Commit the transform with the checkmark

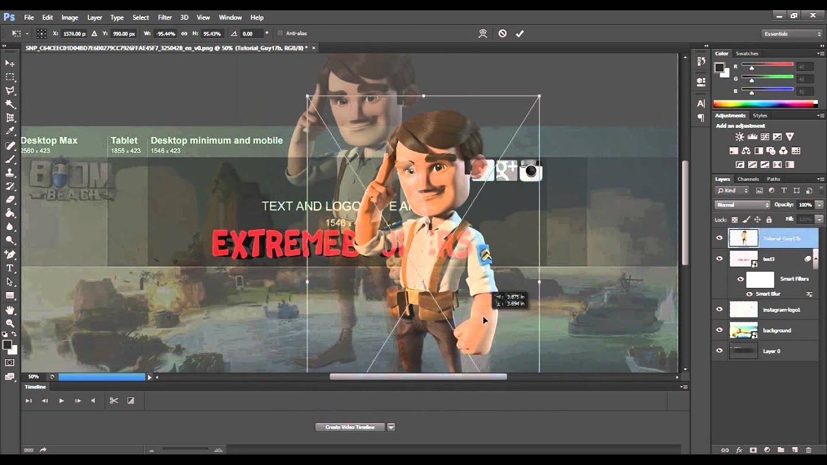tap(519, 34)
